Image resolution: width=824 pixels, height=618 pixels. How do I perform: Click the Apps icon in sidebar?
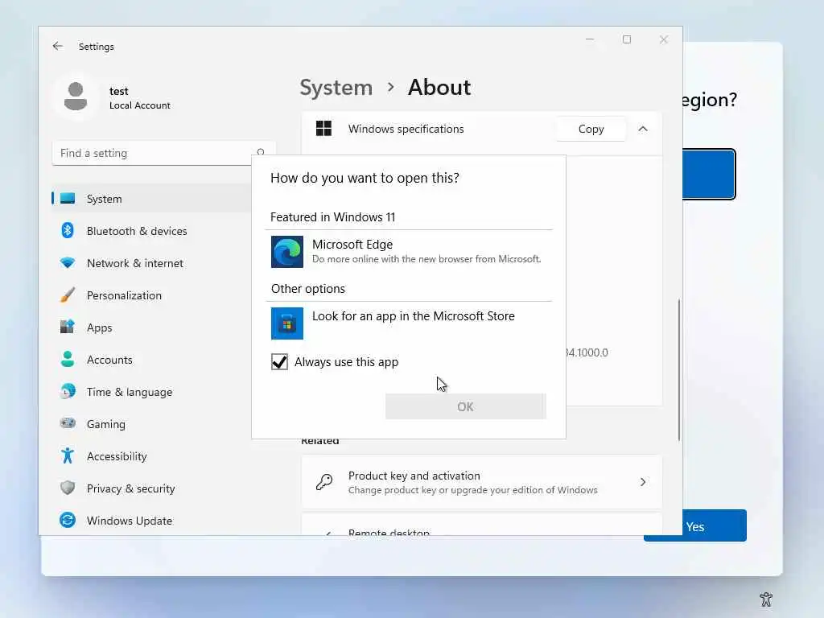click(68, 327)
